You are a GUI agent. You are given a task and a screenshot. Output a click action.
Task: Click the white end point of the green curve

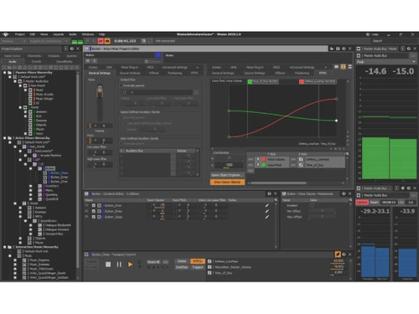[336, 121]
